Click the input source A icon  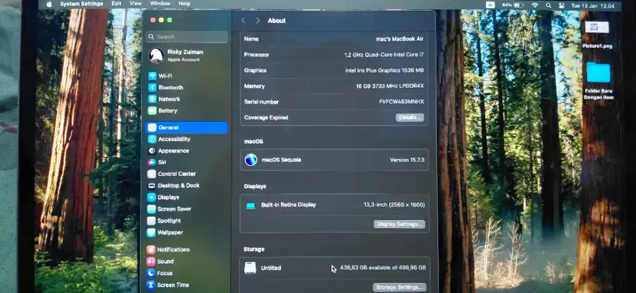(x=490, y=5)
